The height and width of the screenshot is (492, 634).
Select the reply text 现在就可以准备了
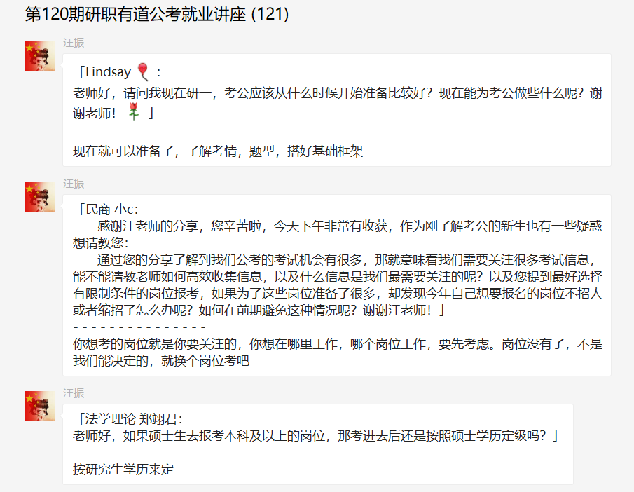(x=217, y=151)
